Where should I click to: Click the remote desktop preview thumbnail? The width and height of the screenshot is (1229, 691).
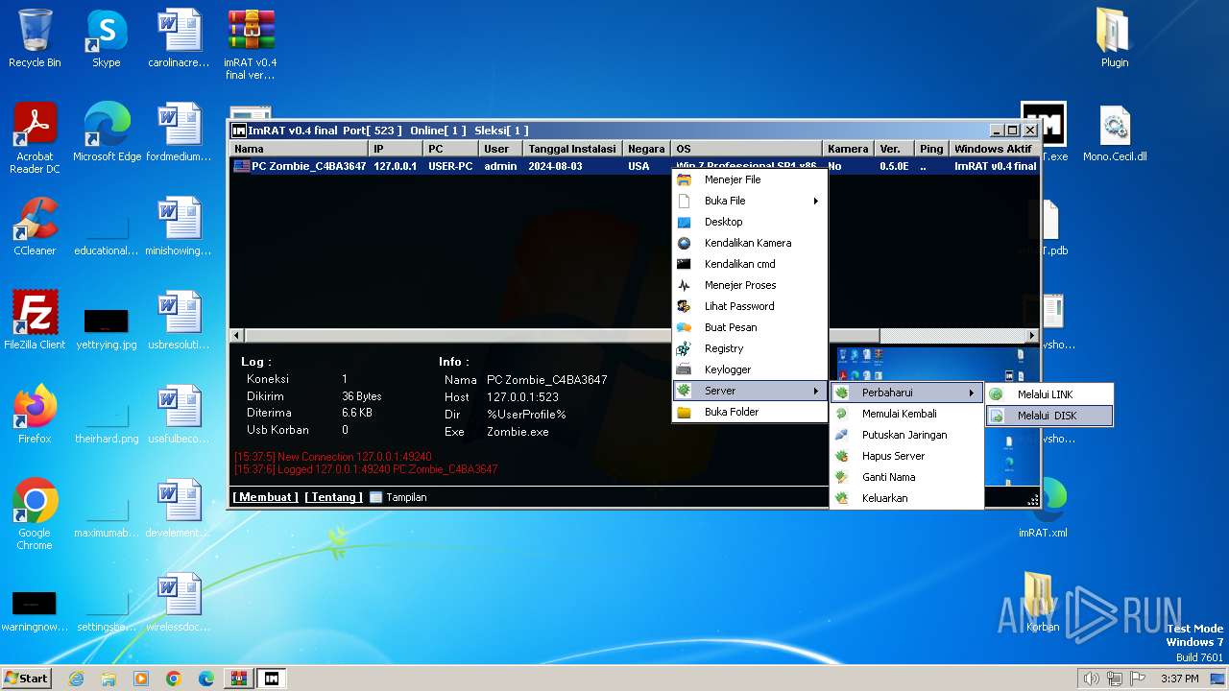point(937,416)
